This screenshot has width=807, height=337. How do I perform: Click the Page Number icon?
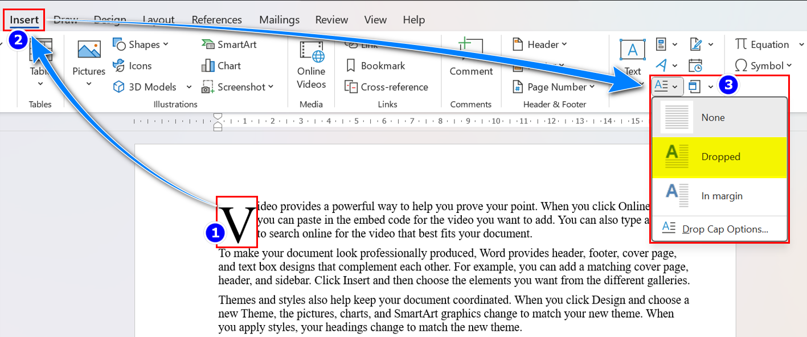[x=518, y=87]
